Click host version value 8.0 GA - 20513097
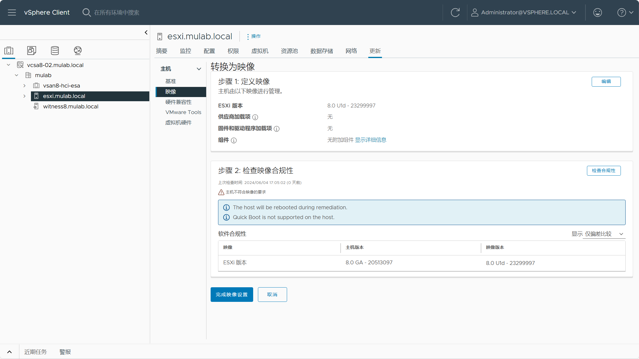This screenshot has height=359, width=639. click(369, 263)
